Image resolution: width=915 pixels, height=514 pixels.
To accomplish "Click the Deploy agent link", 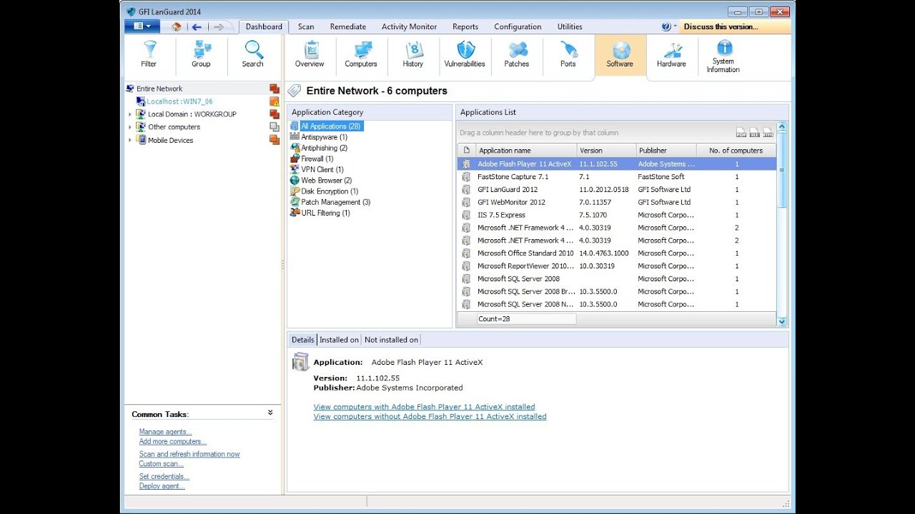I will click(162, 486).
